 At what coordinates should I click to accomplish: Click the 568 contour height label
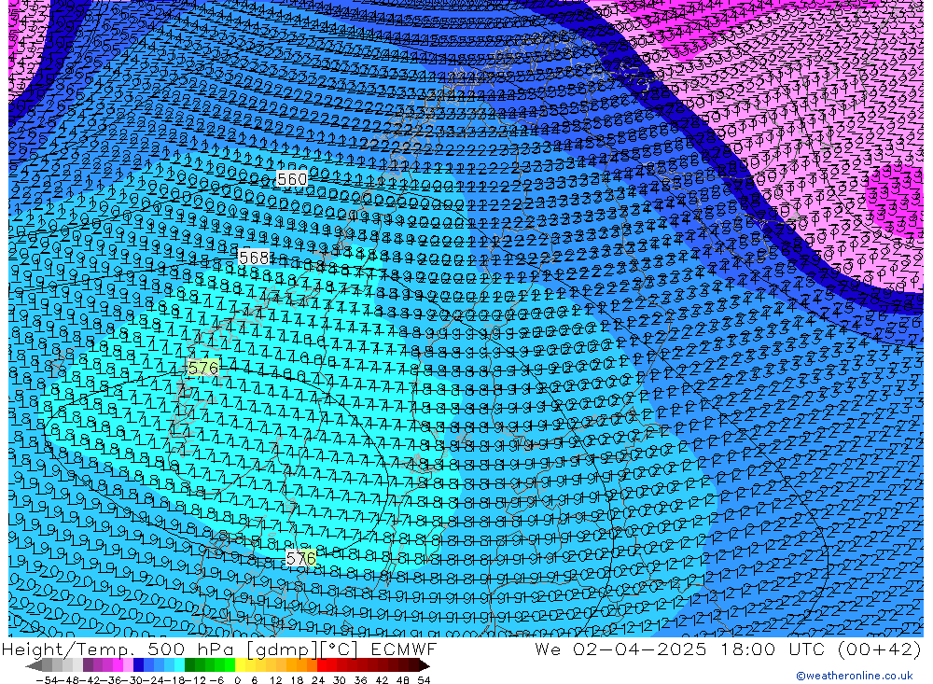point(254,258)
